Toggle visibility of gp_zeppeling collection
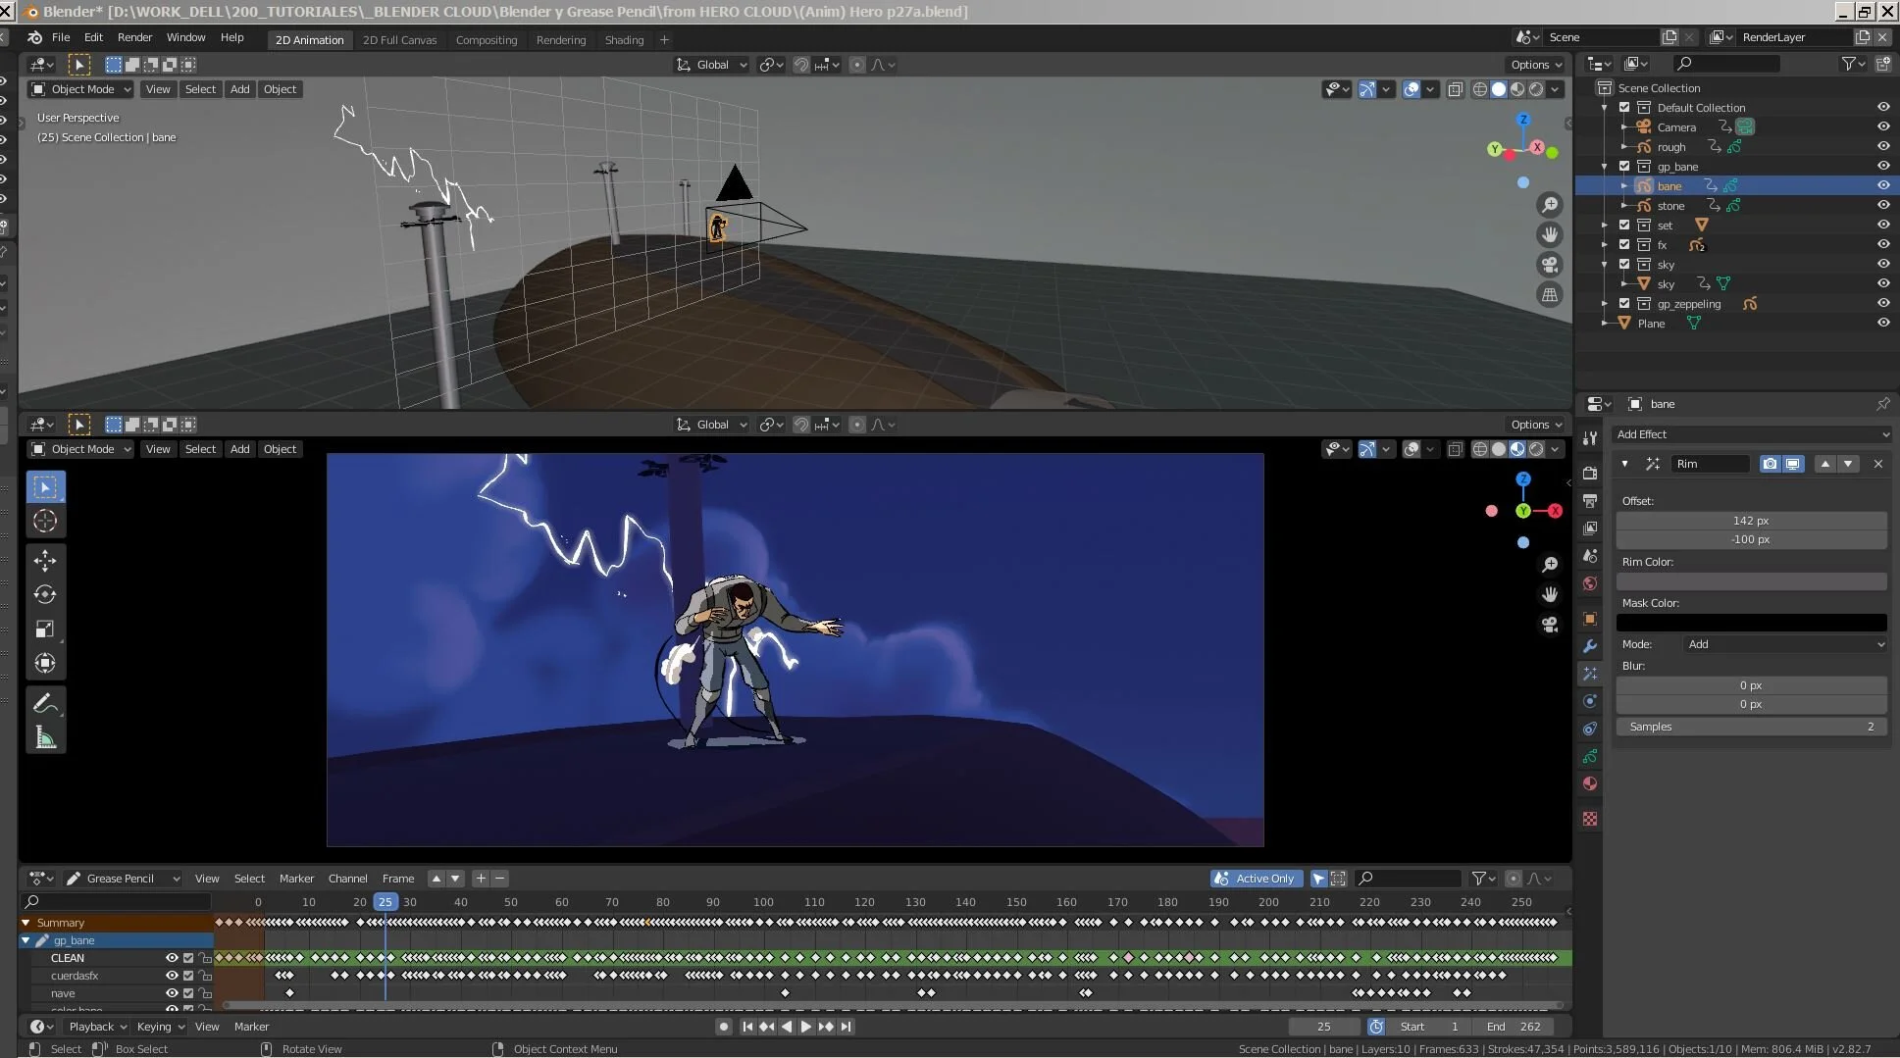Viewport: 1900px width, 1058px height. (1883, 303)
